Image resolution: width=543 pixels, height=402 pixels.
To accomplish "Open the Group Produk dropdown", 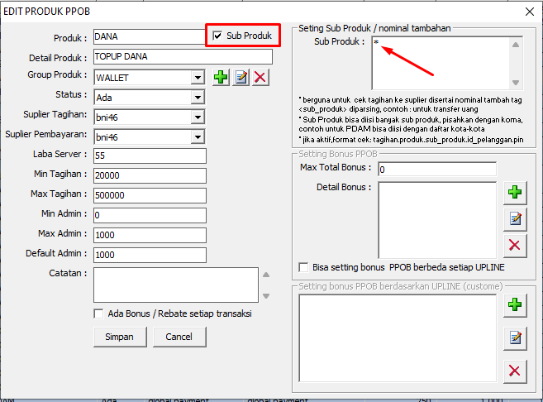I will click(x=197, y=78).
